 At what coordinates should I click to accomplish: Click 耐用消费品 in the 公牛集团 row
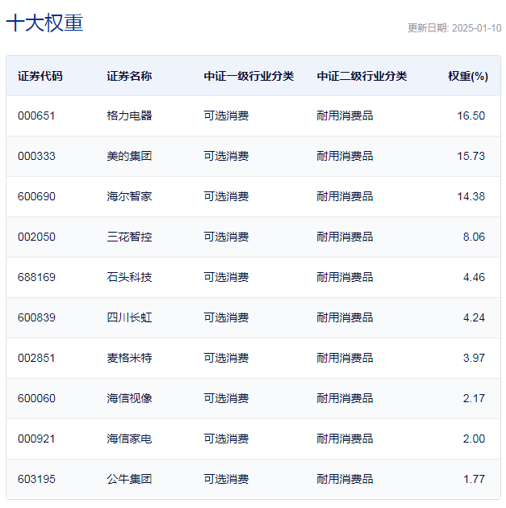click(x=345, y=479)
